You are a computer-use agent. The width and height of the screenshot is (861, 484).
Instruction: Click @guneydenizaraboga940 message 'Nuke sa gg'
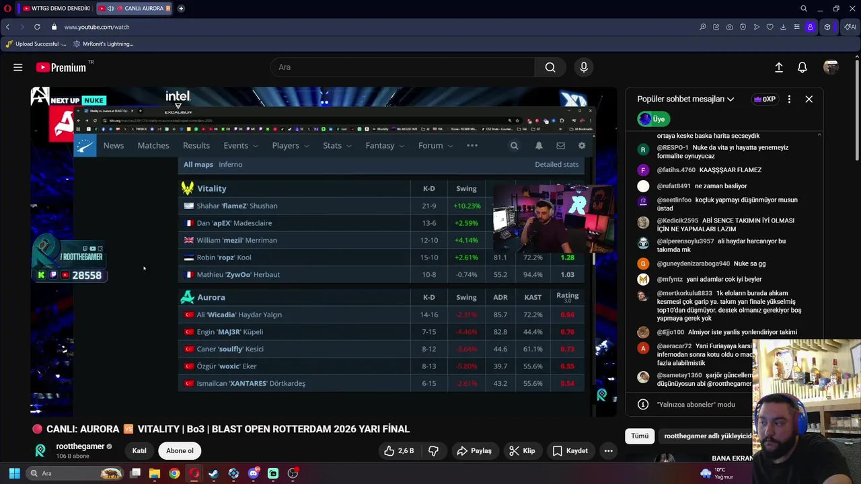pos(702,264)
